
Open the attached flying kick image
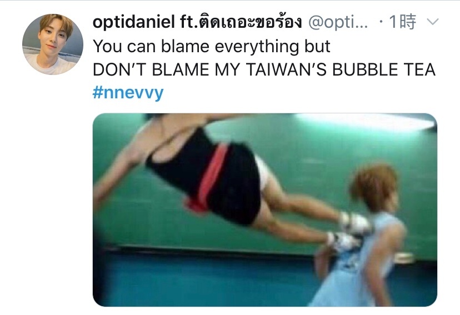[x=265, y=210]
